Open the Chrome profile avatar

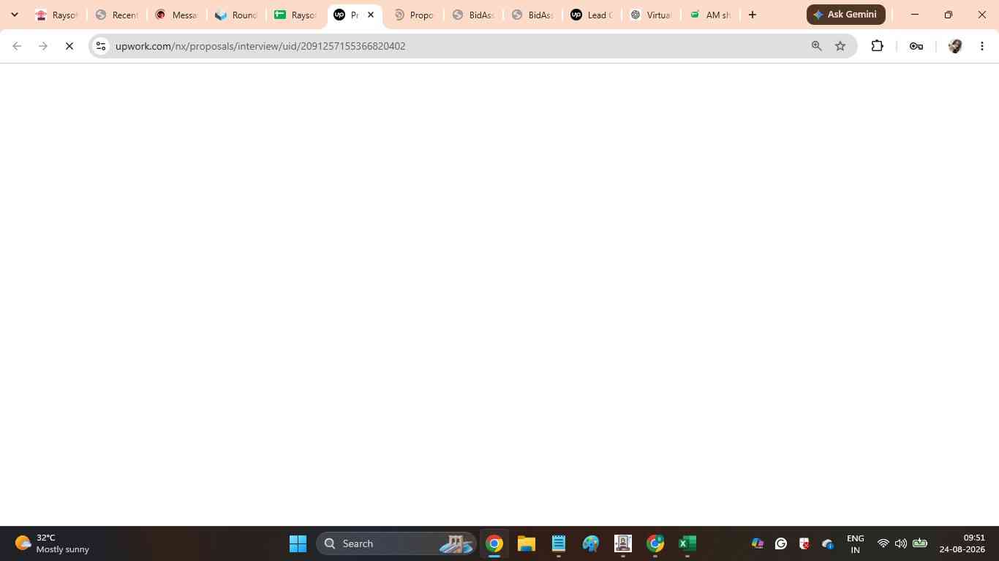tap(954, 46)
